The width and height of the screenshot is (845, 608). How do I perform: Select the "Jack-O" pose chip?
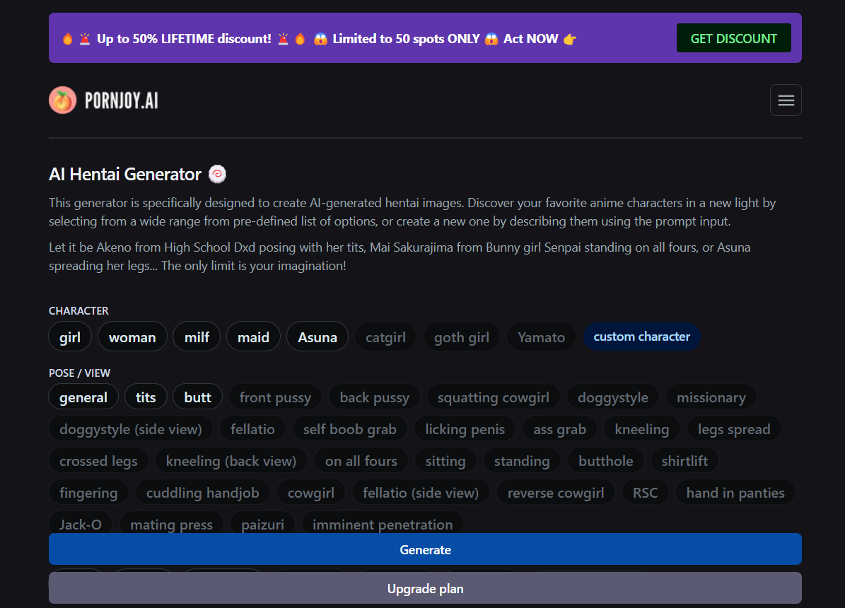pos(81,525)
